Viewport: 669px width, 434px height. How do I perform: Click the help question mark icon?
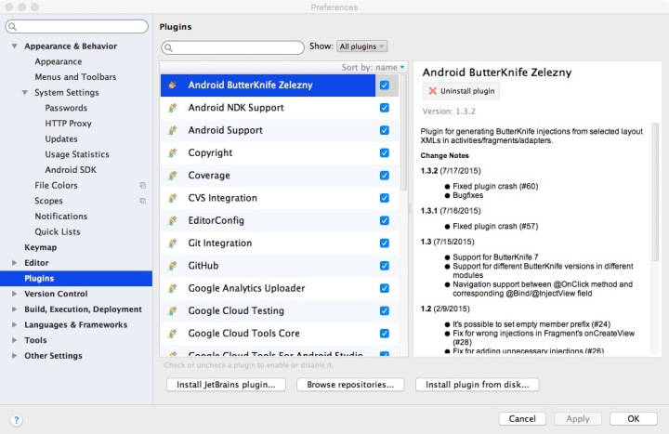pyautogui.click(x=16, y=420)
